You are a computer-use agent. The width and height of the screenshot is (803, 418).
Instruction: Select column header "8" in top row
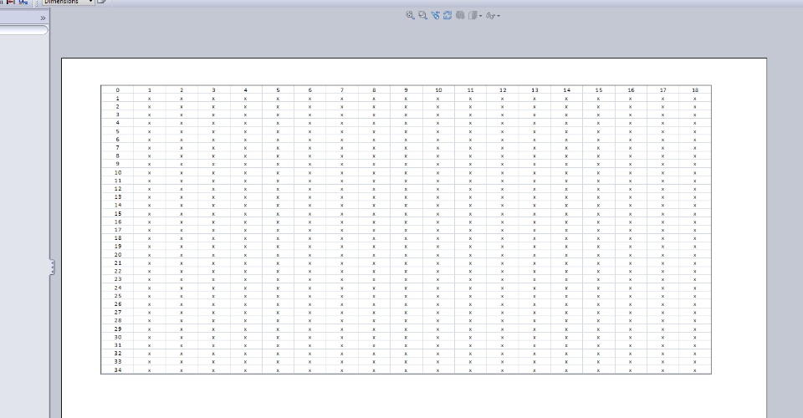pyautogui.click(x=374, y=90)
